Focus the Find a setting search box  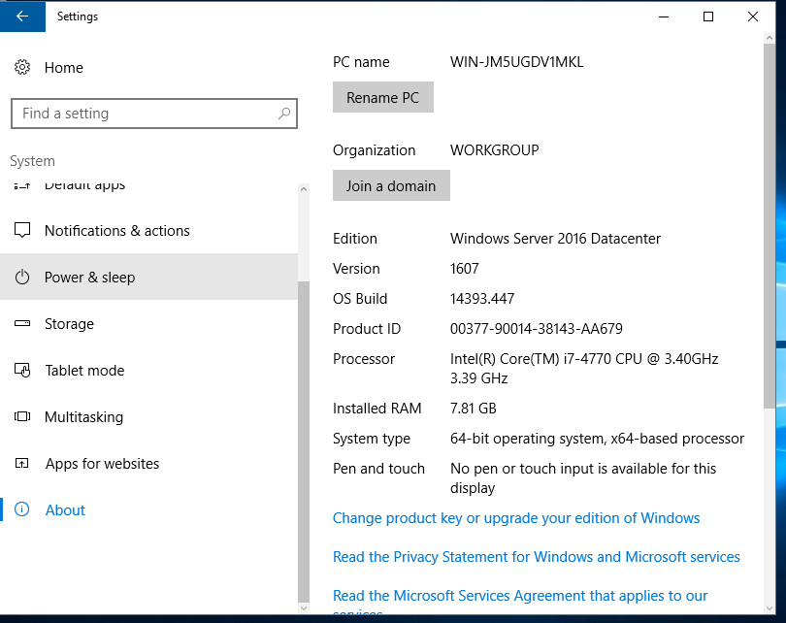pos(154,114)
